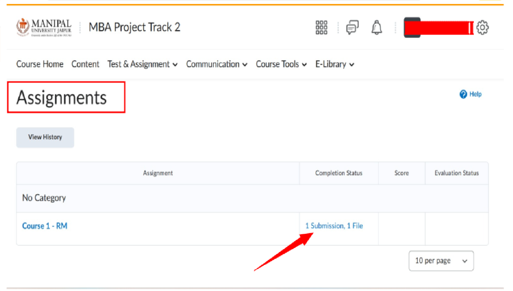
Task: Click the View History button
Action: (45, 137)
